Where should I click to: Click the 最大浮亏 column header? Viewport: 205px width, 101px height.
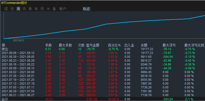[169, 45]
